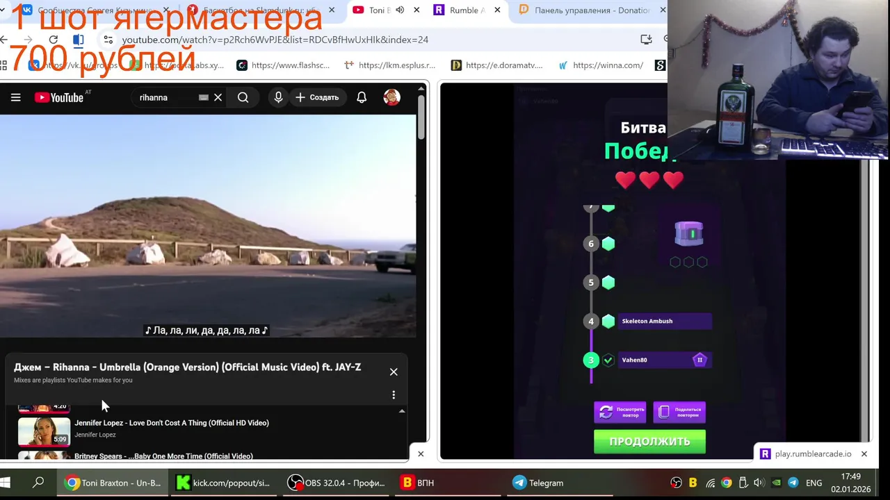Viewport: 890px width, 500px height.
Task: Reload the page with refresh icon
Action: [x=54, y=40]
